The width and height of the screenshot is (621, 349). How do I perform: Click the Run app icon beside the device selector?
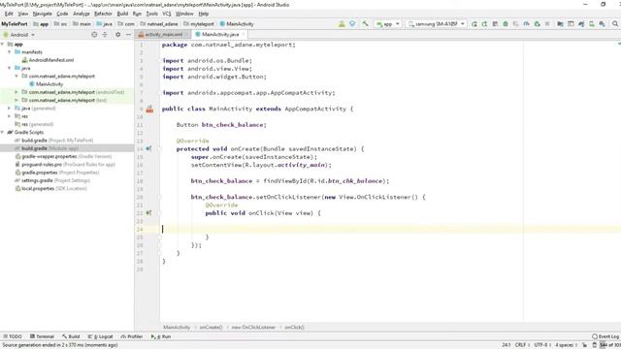pyautogui.click(x=474, y=24)
